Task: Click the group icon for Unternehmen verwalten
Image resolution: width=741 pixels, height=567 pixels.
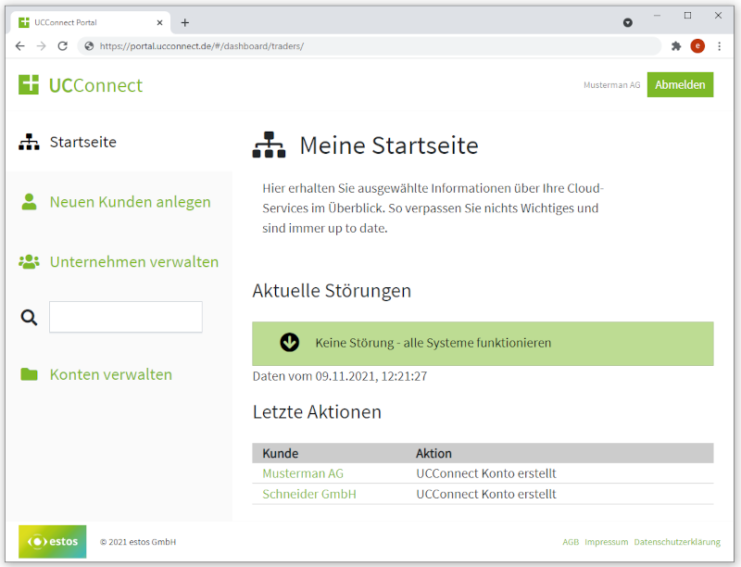Action: coord(30,262)
